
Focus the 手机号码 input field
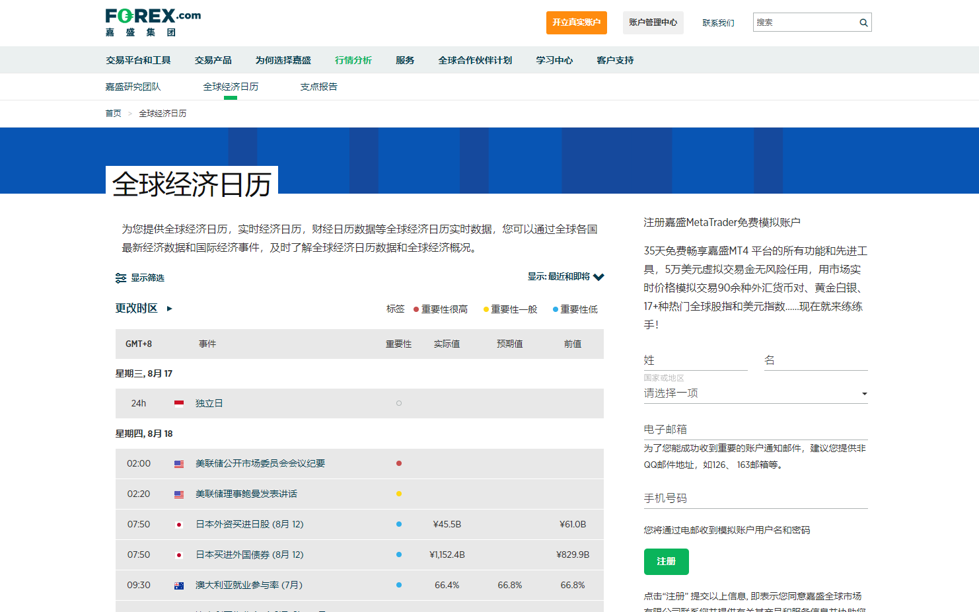[x=756, y=498]
